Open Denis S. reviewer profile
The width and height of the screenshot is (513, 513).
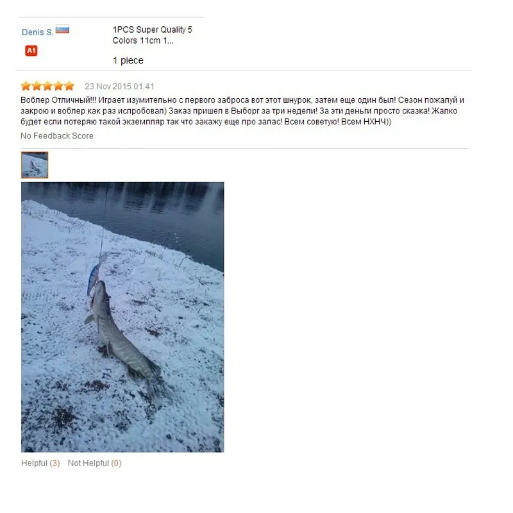coord(37,33)
